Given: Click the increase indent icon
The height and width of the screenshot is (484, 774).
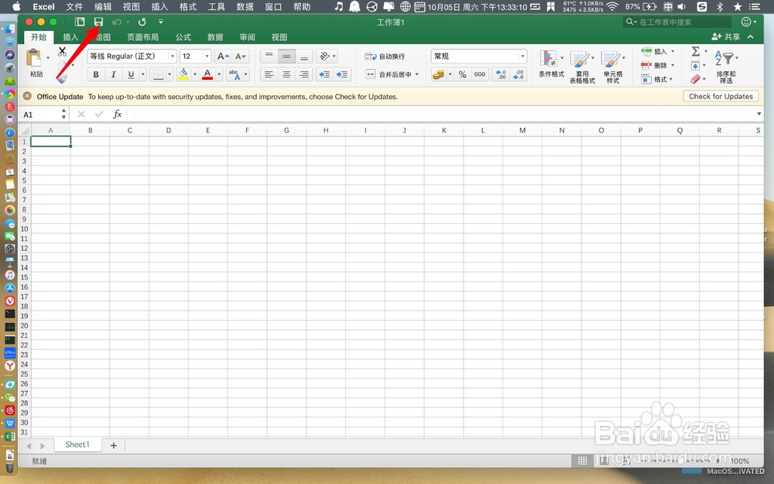Looking at the screenshot, I should tap(341, 74).
